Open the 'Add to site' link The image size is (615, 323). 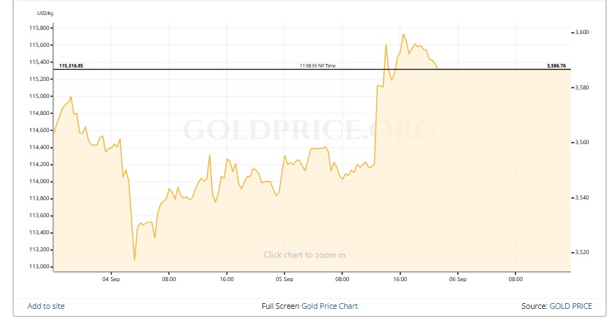pyautogui.click(x=46, y=306)
